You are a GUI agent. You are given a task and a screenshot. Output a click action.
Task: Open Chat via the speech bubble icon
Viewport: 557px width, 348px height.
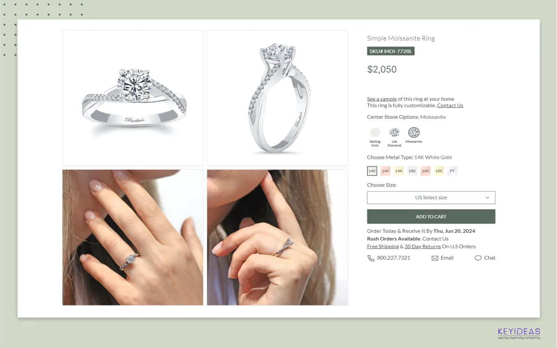[478, 258]
